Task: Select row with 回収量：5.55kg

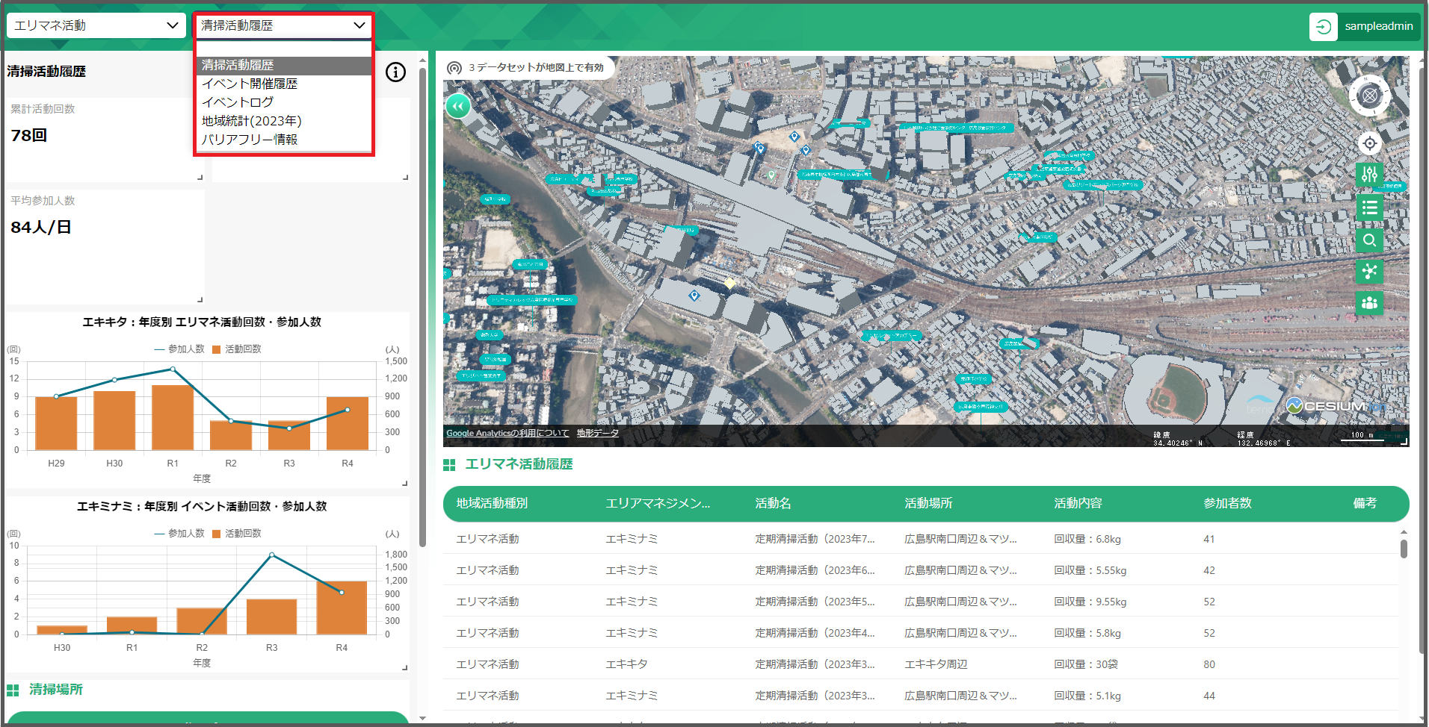Action: [920, 570]
